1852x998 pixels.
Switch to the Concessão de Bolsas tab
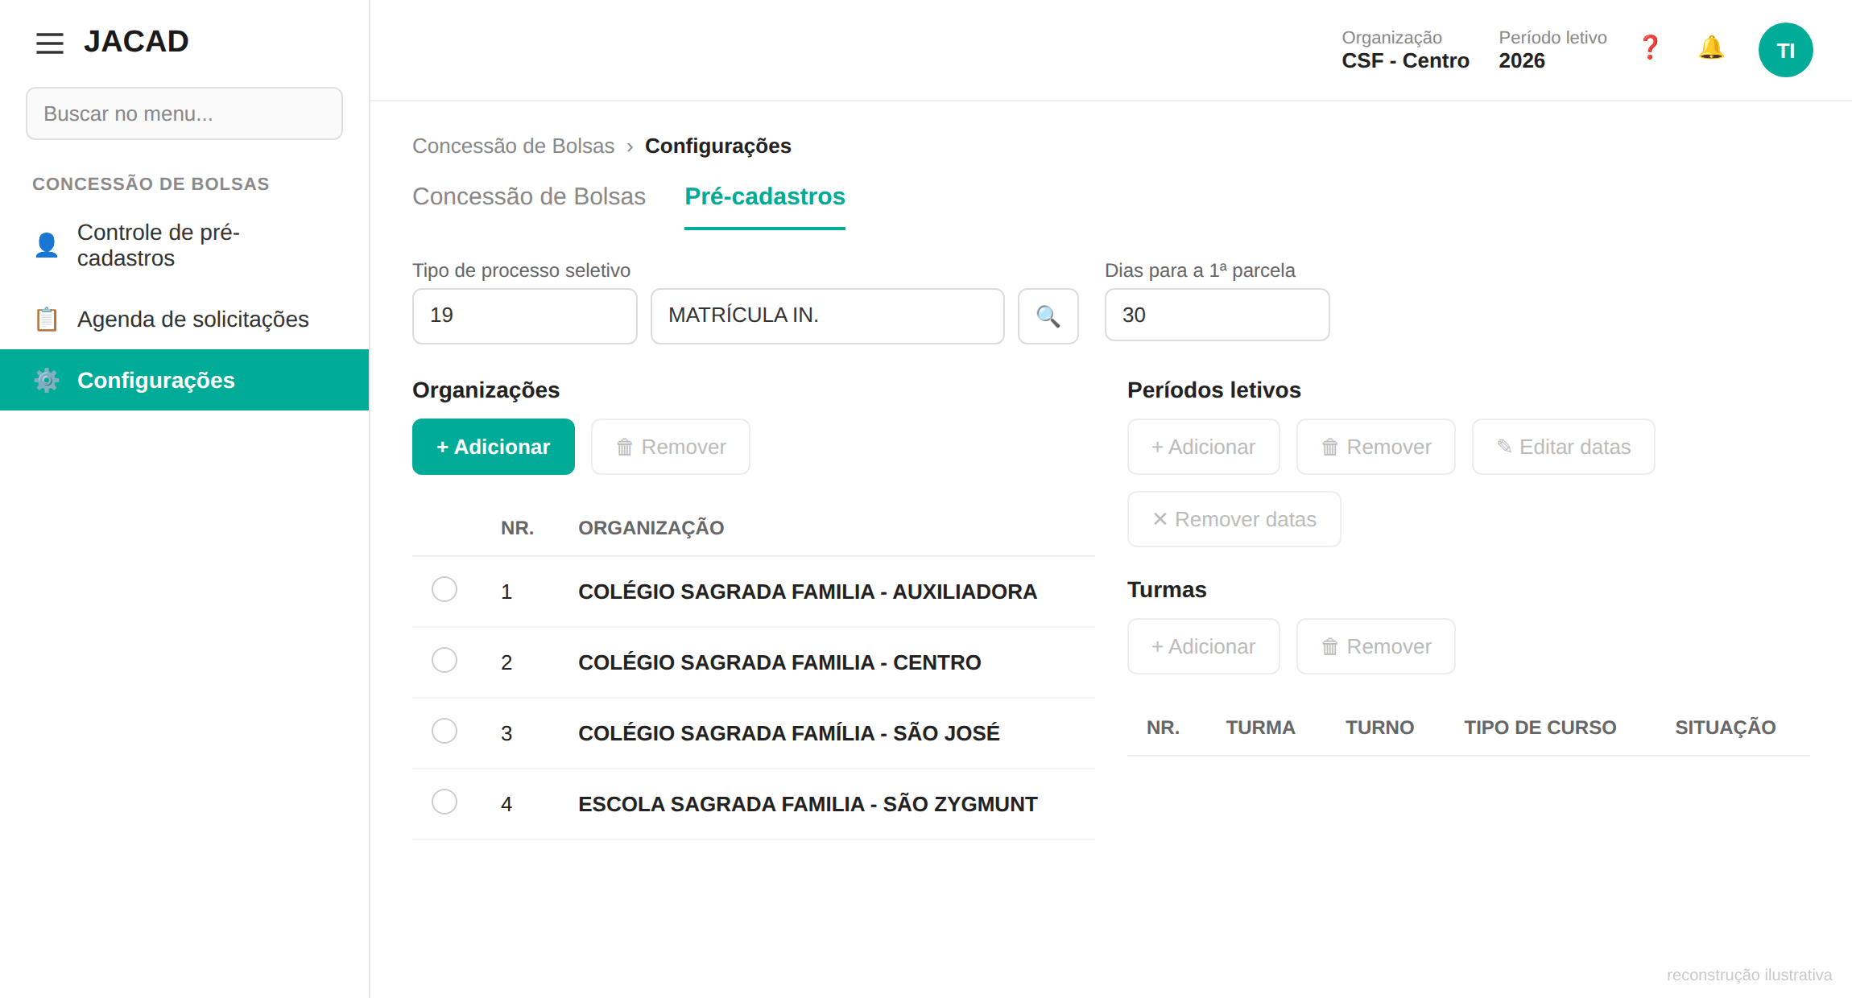(x=529, y=196)
